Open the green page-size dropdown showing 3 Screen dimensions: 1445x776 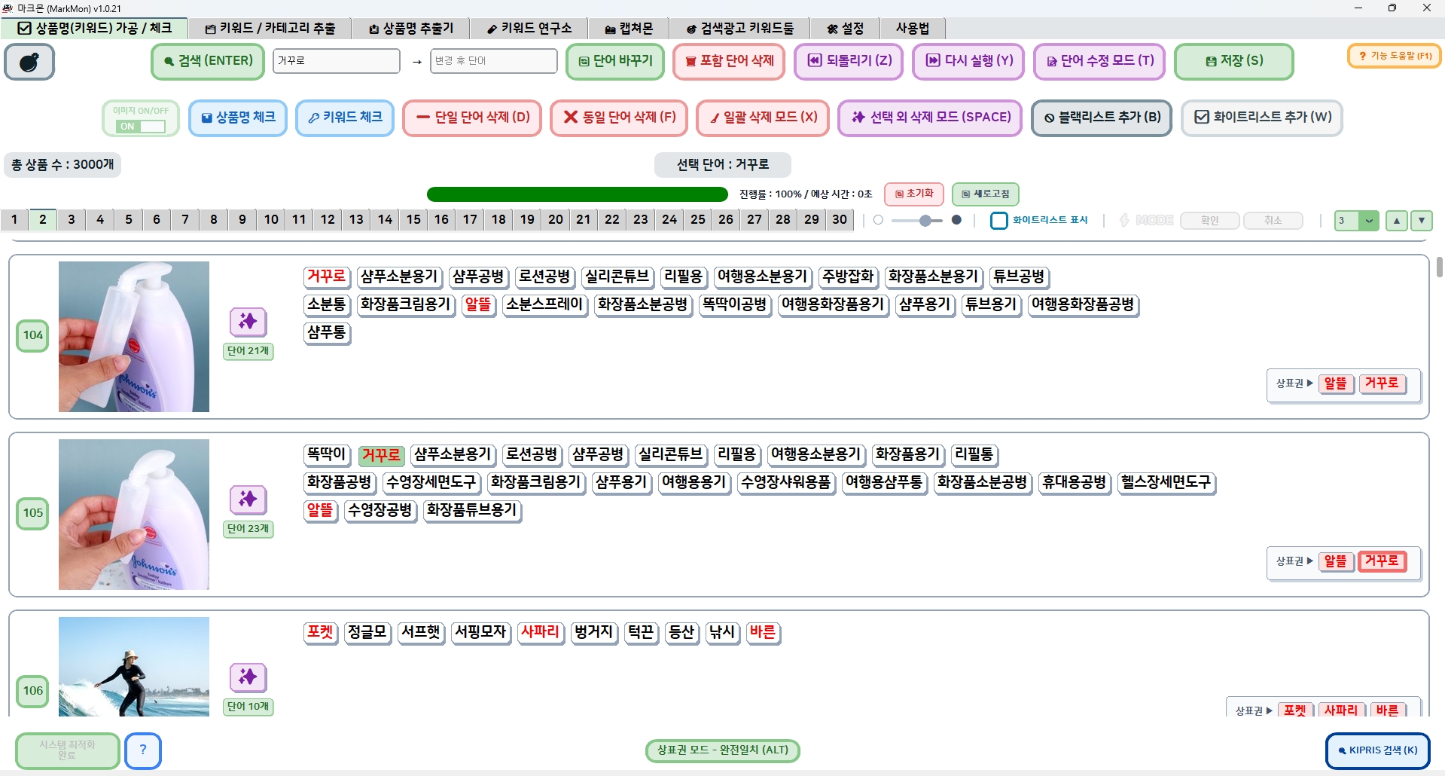pos(1357,221)
